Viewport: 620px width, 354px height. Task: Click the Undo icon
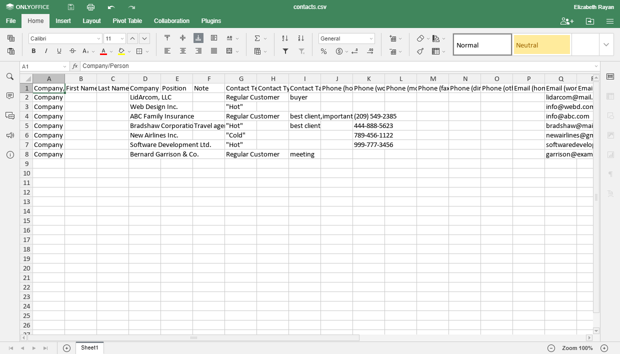[x=111, y=7]
